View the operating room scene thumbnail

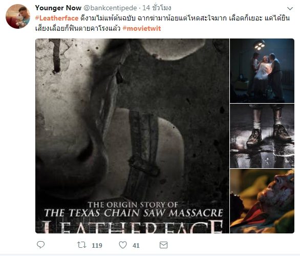262,71
